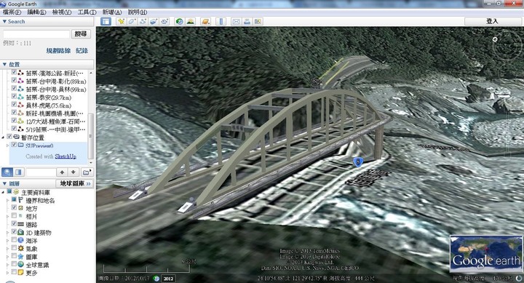Open the 說明(H) menu

coord(138,12)
